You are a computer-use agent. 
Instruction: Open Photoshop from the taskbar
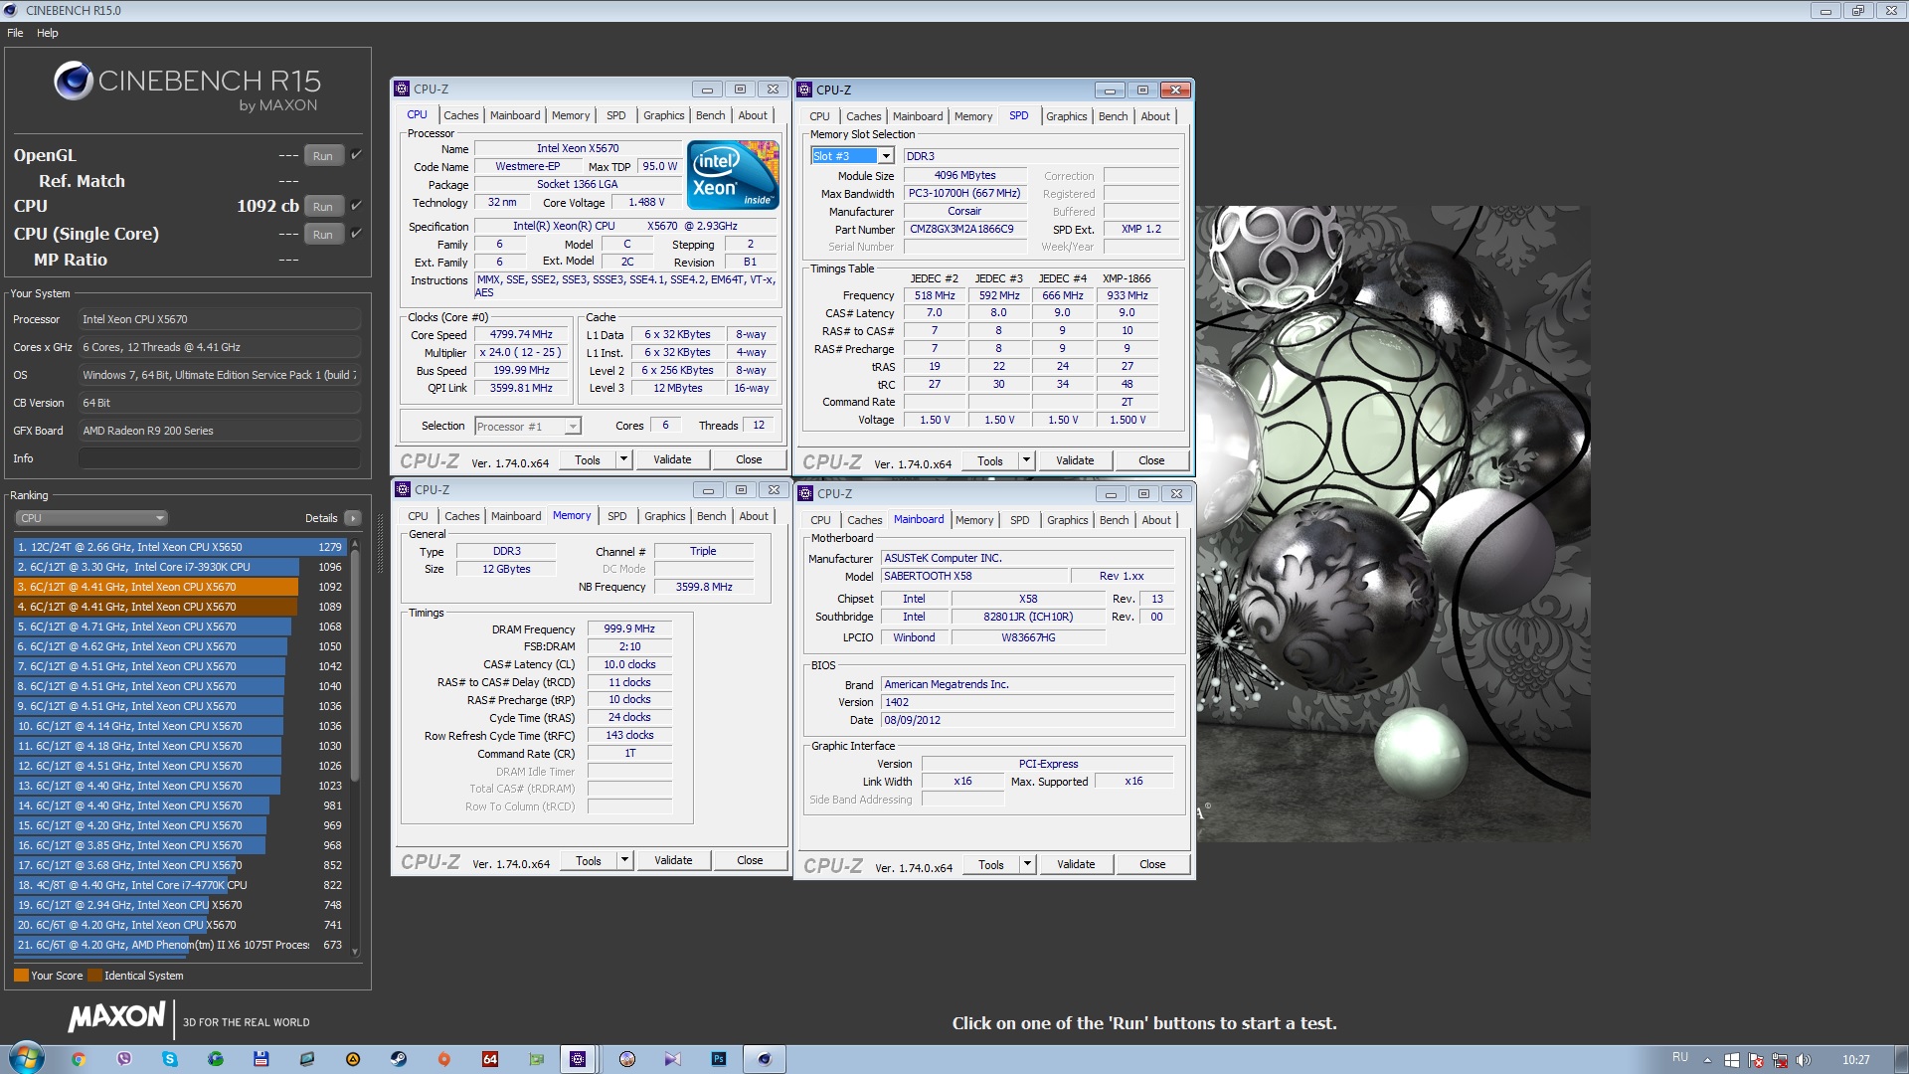click(x=719, y=1059)
